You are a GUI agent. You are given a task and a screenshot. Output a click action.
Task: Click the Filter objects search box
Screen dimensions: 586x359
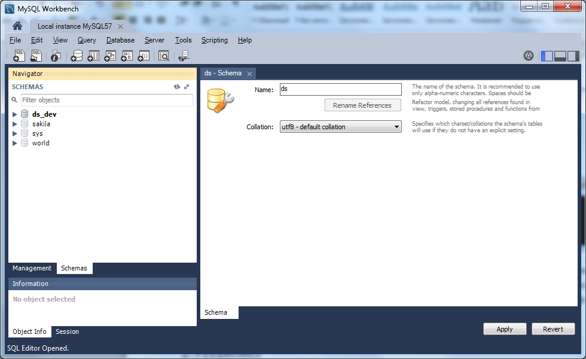point(107,100)
